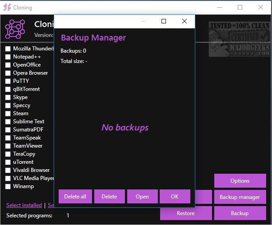Viewport: 272px width, 225px height.
Task: Click the 'Backups: 0' text
Action: pyautogui.click(x=74, y=51)
